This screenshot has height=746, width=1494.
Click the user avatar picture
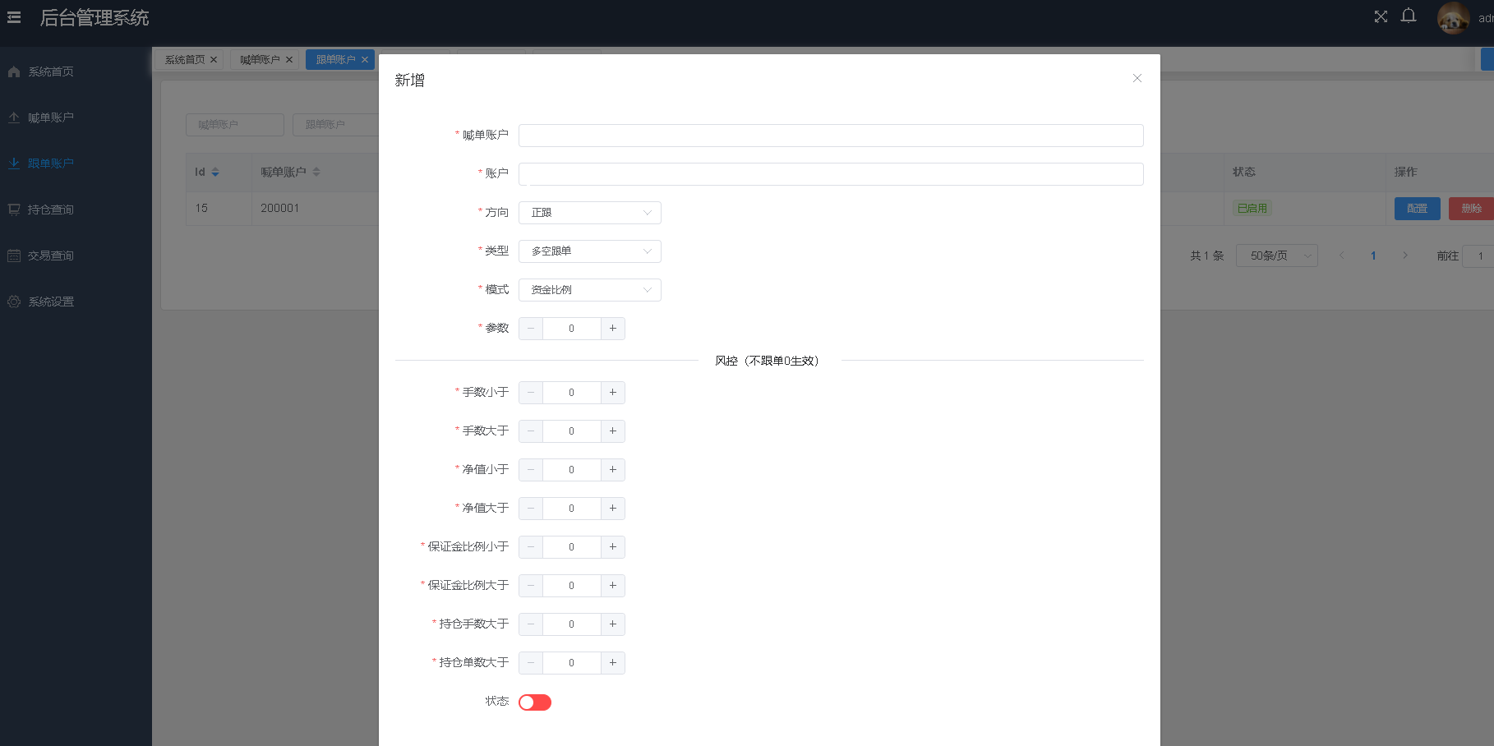click(1453, 18)
